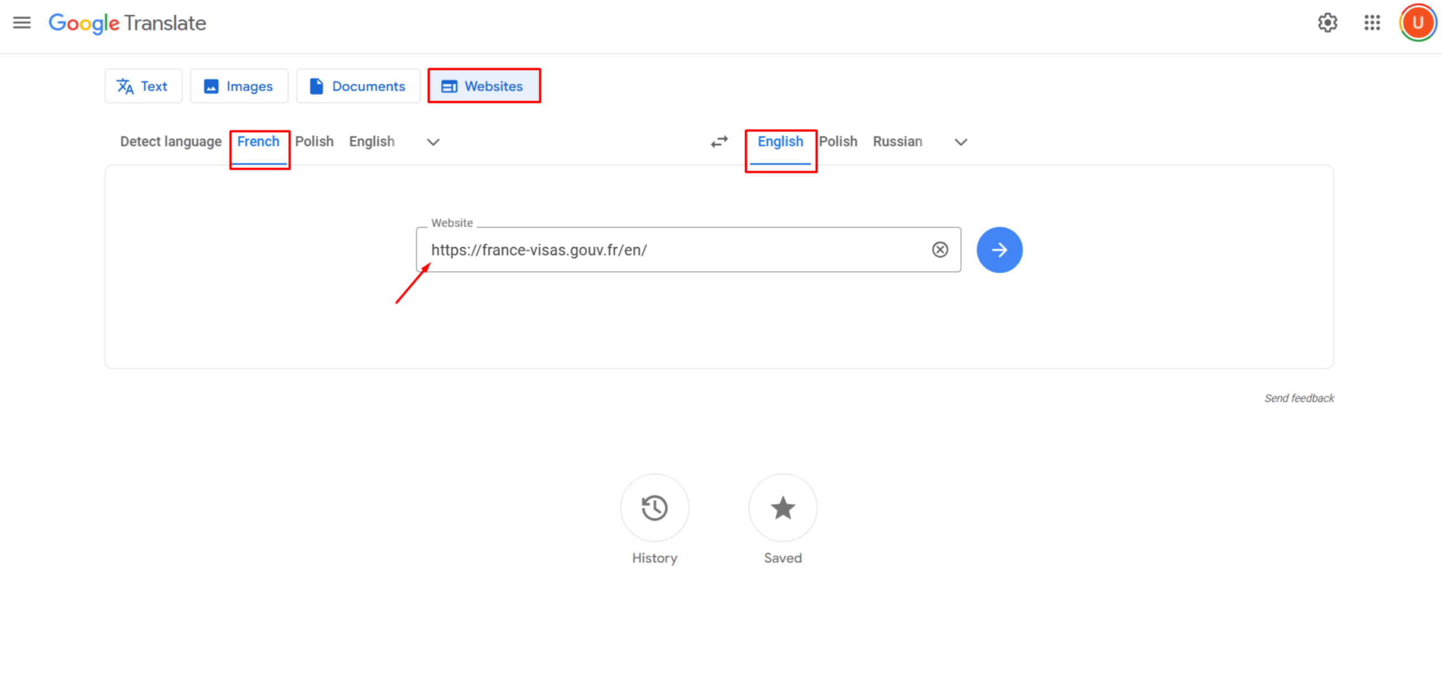Clear the website URL field
The image size is (1442, 699).
pyautogui.click(x=940, y=250)
